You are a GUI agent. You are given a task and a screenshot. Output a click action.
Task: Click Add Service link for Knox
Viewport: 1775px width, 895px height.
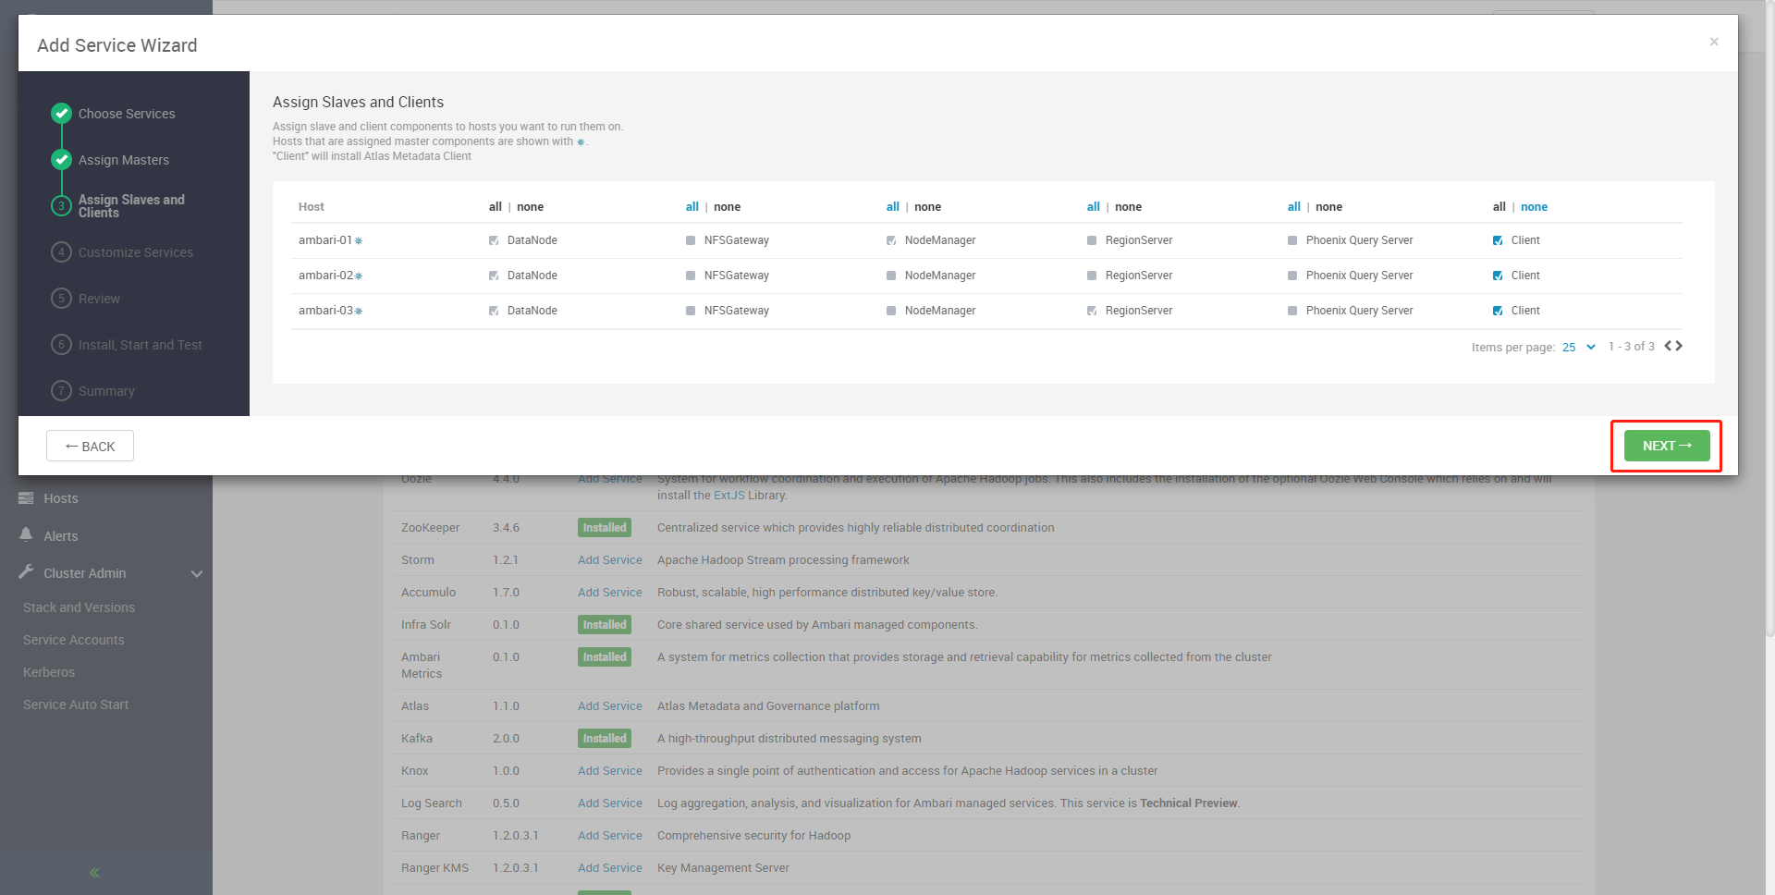[x=609, y=771]
